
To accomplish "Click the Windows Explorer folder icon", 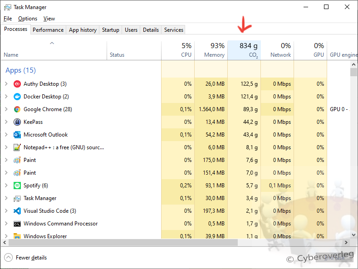I will click(x=17, y=236).
